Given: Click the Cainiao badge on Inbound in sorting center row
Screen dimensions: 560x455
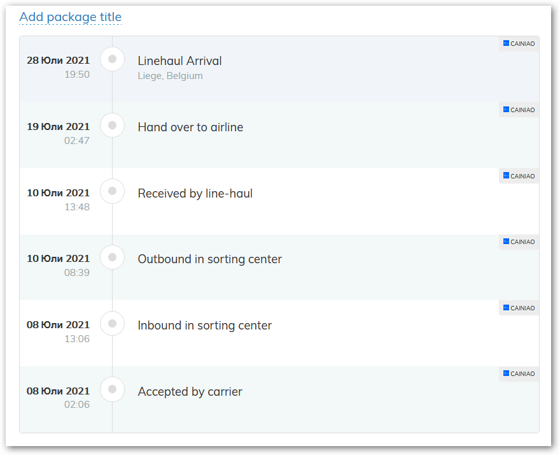Looking at the screenshot, I should (519, 308).
